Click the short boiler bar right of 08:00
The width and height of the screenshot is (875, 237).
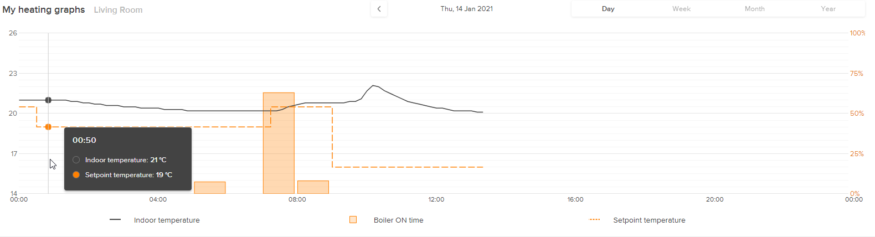pyautogui.click(x=313, y=187)
